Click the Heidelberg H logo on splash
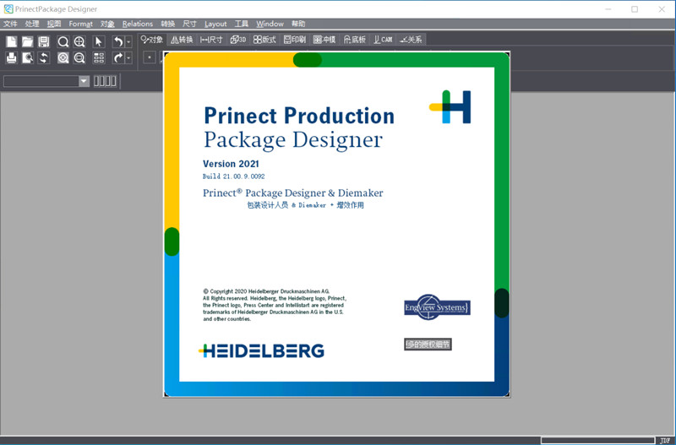This screenshot has width=676, height=445. (x=450, y=107)
